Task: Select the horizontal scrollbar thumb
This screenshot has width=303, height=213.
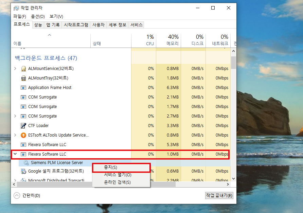Action: pyautogui.click(x=96, y=184)
